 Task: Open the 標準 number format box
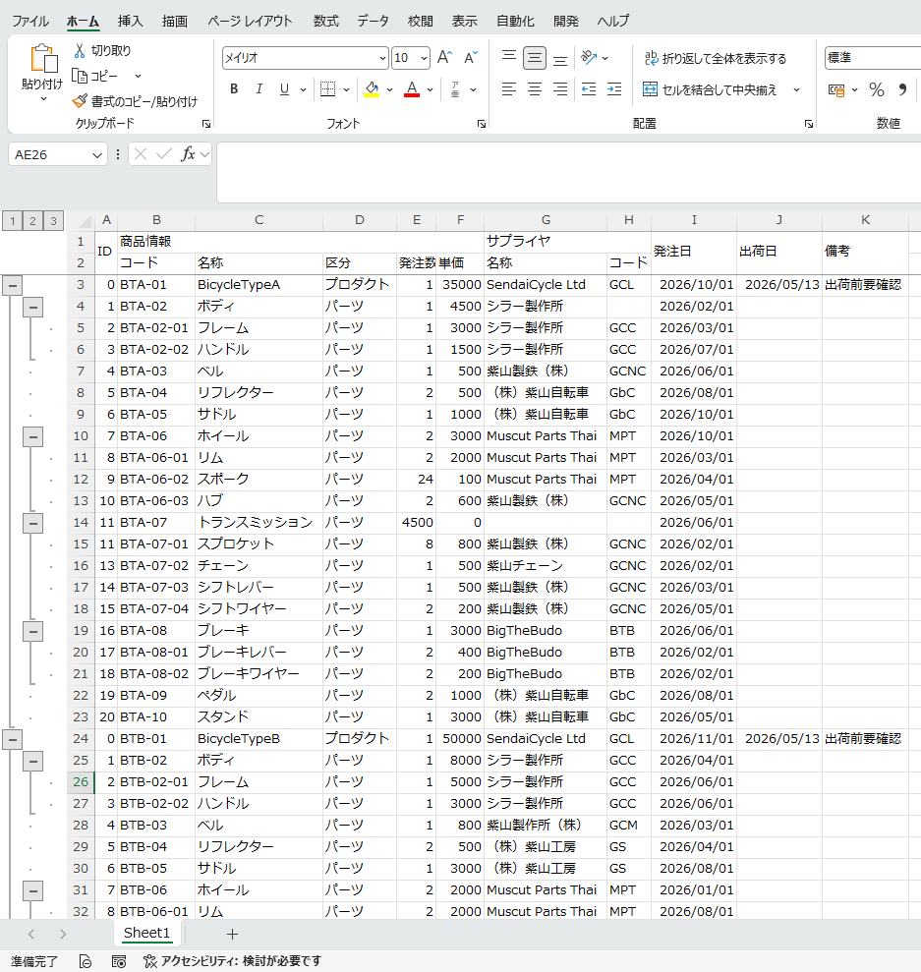coord(873,58)
